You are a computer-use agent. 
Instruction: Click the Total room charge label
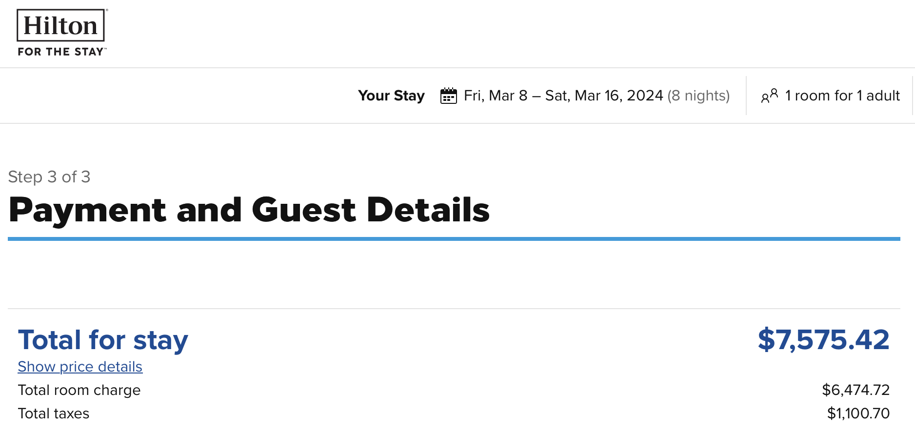click(79, 390)
